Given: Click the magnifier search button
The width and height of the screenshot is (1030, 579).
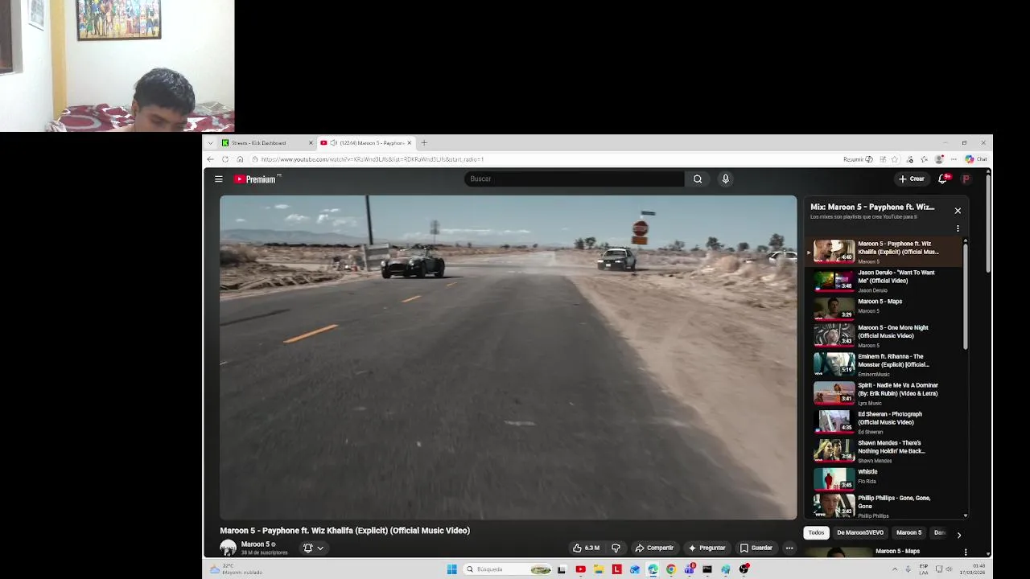Looking at the screenshot, I should tap(698, 179).
